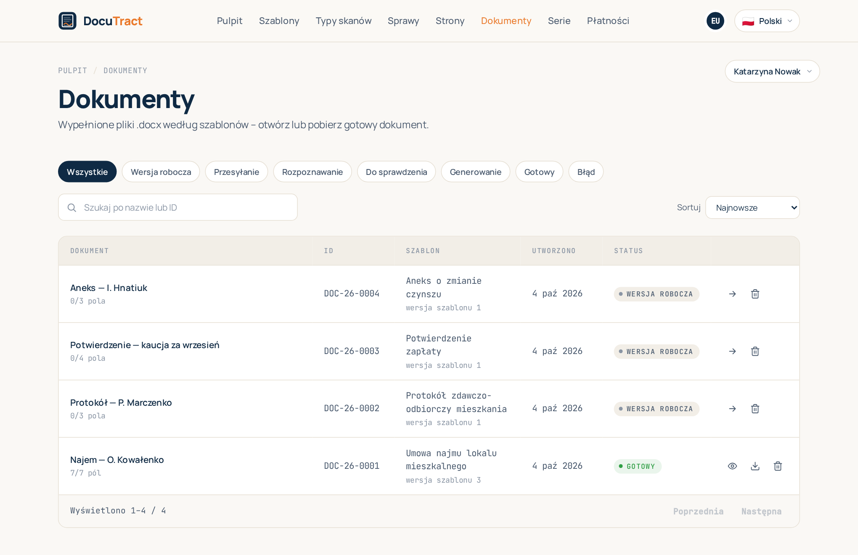Screen dimensions: 858x555
Task: Open draft Aneks — I. Hnatiuk with arrow
Action: point(732,294)
